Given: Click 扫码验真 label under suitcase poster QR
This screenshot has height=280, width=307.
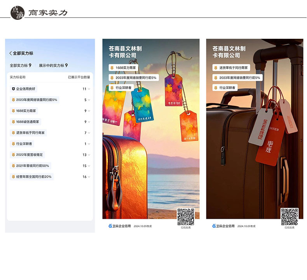Looking at the screenshot, I should pyautogui.click(x=290, y=228).
